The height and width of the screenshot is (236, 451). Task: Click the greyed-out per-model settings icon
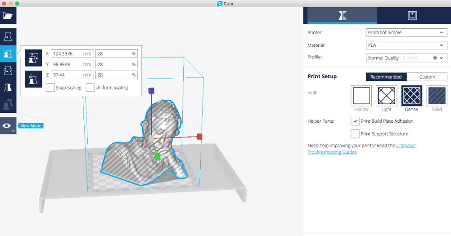(x=8, y=104)
